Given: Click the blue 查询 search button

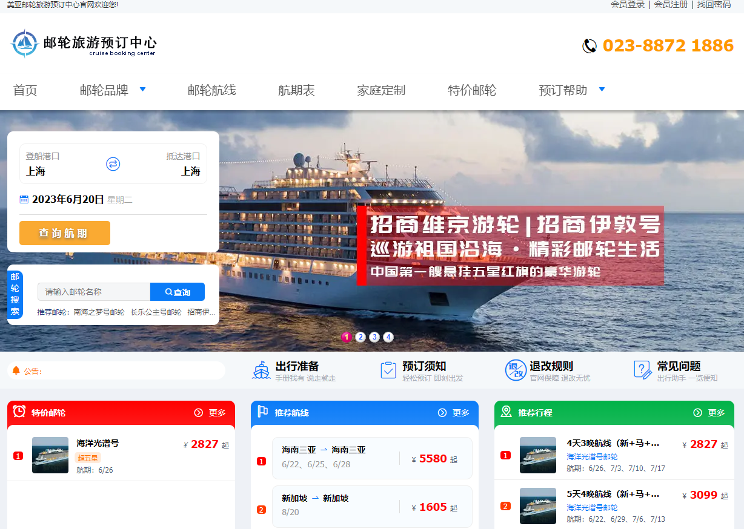Looking at the screenshot, I should pyautogui.click(x=178, y=292).
